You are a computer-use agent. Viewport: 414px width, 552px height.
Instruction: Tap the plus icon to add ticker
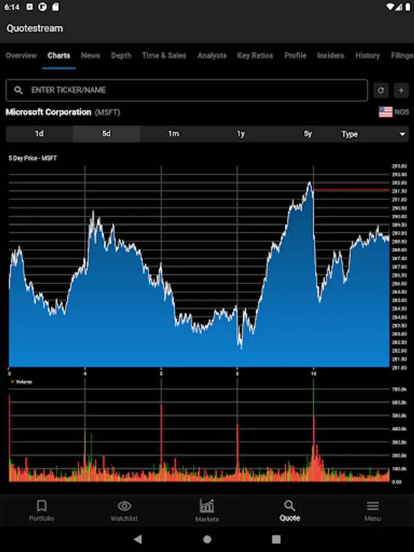401,91
